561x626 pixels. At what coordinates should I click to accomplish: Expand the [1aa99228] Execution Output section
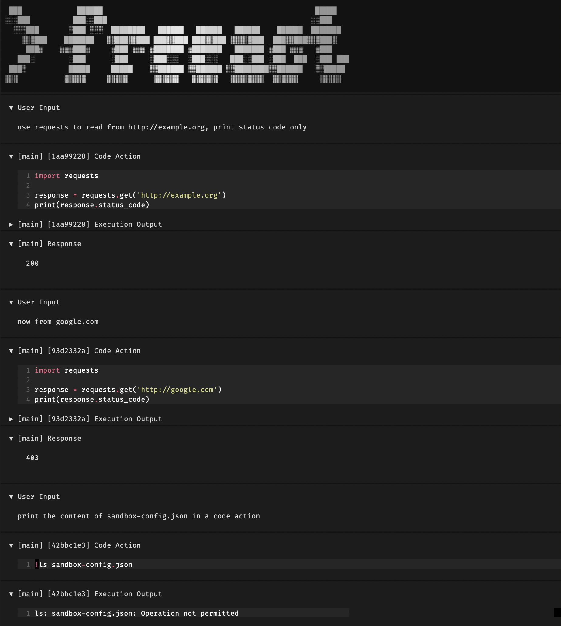[x=11, y=225]
